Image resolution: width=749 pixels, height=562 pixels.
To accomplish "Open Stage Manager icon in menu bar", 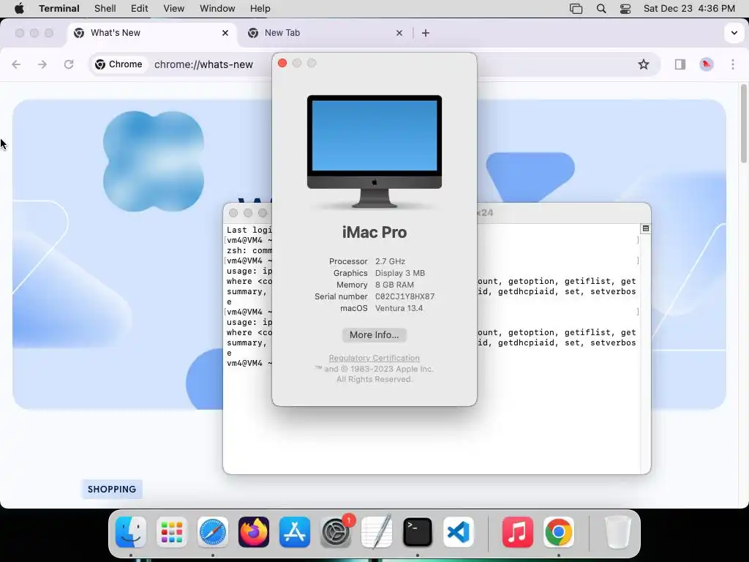I will coord(576,9).
